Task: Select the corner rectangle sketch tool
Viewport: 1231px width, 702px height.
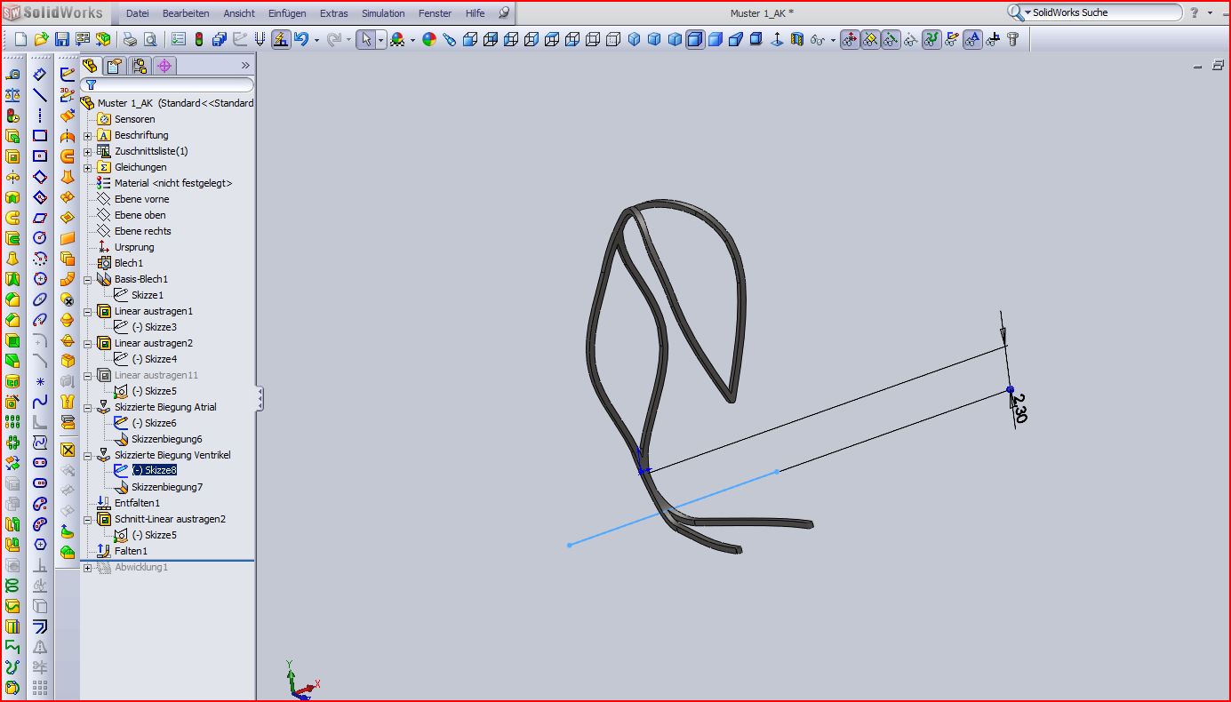Action: pyautogui.click(x=40, y=136)
